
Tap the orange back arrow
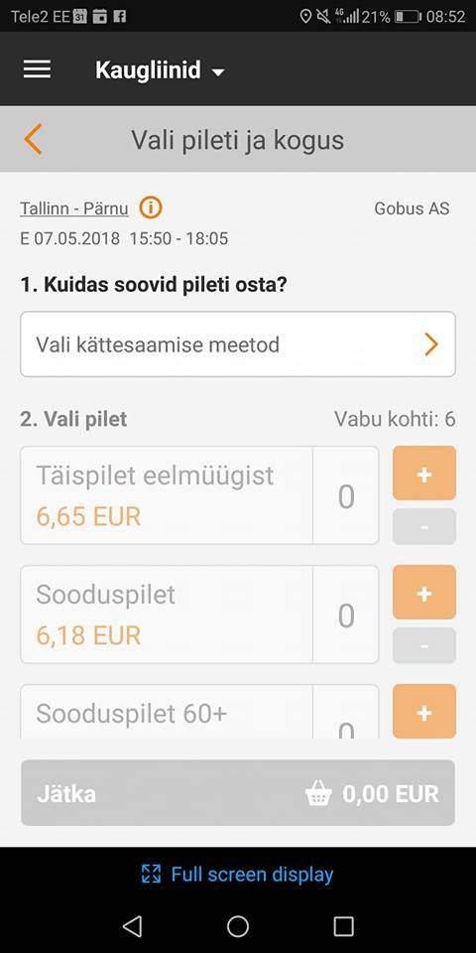pyautogui.click(x=33, y=139)
